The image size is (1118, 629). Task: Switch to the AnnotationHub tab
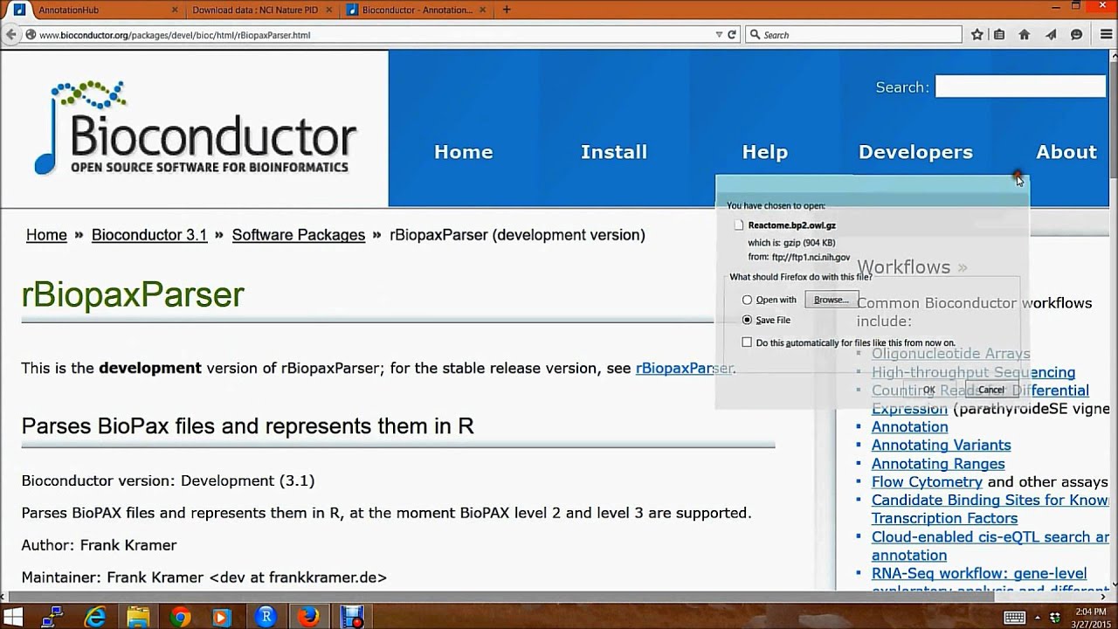(96, 10)
